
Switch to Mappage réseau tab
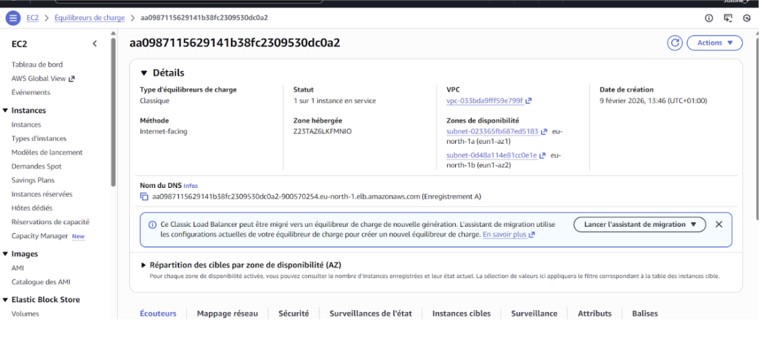click(227, 313)
